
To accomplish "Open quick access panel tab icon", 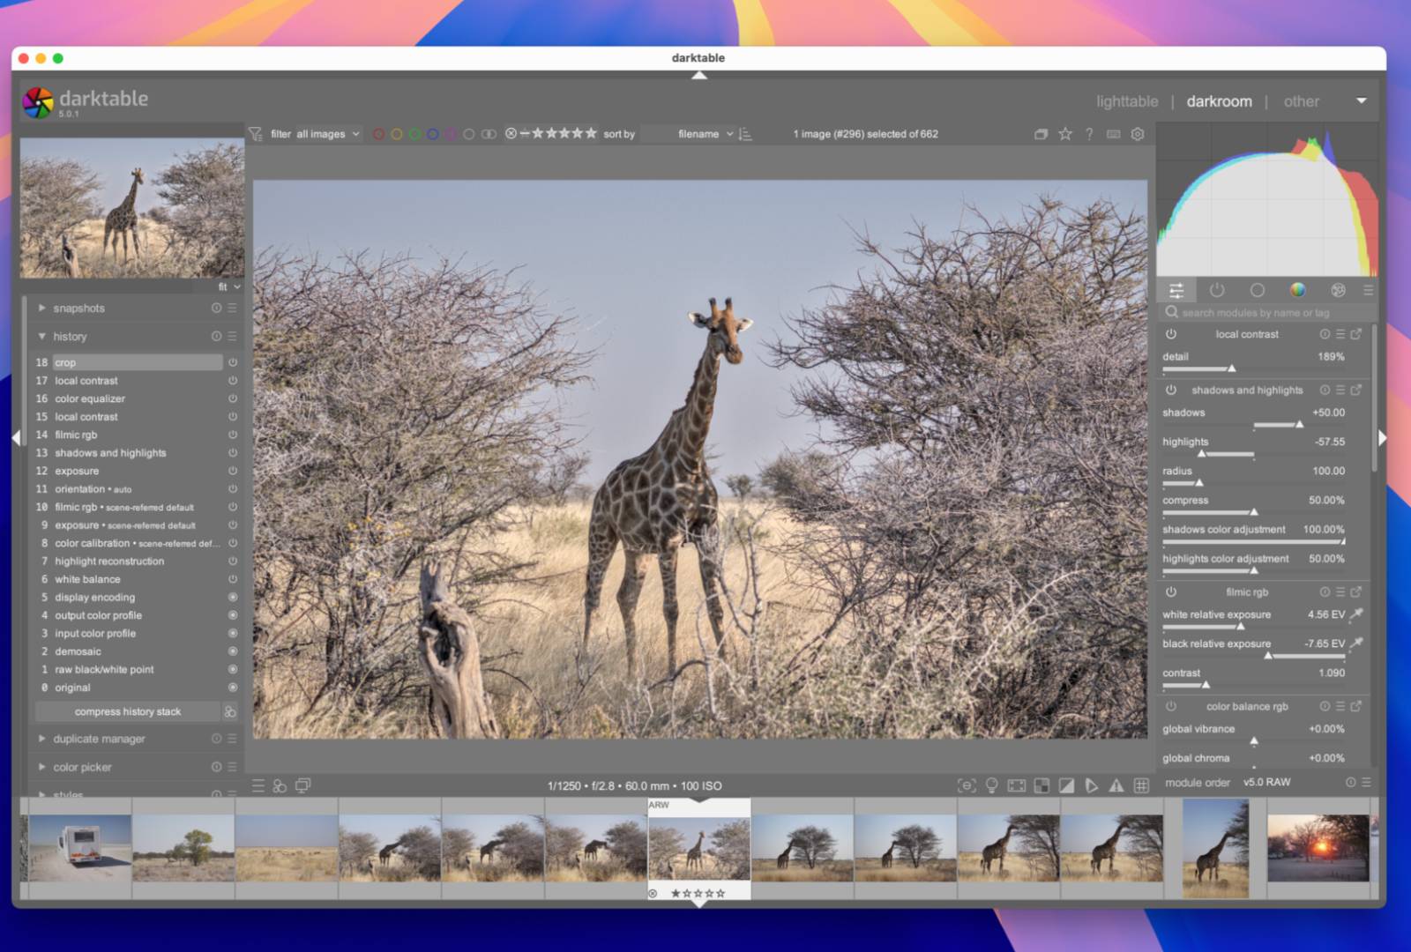I will [x=1176, y=290].
